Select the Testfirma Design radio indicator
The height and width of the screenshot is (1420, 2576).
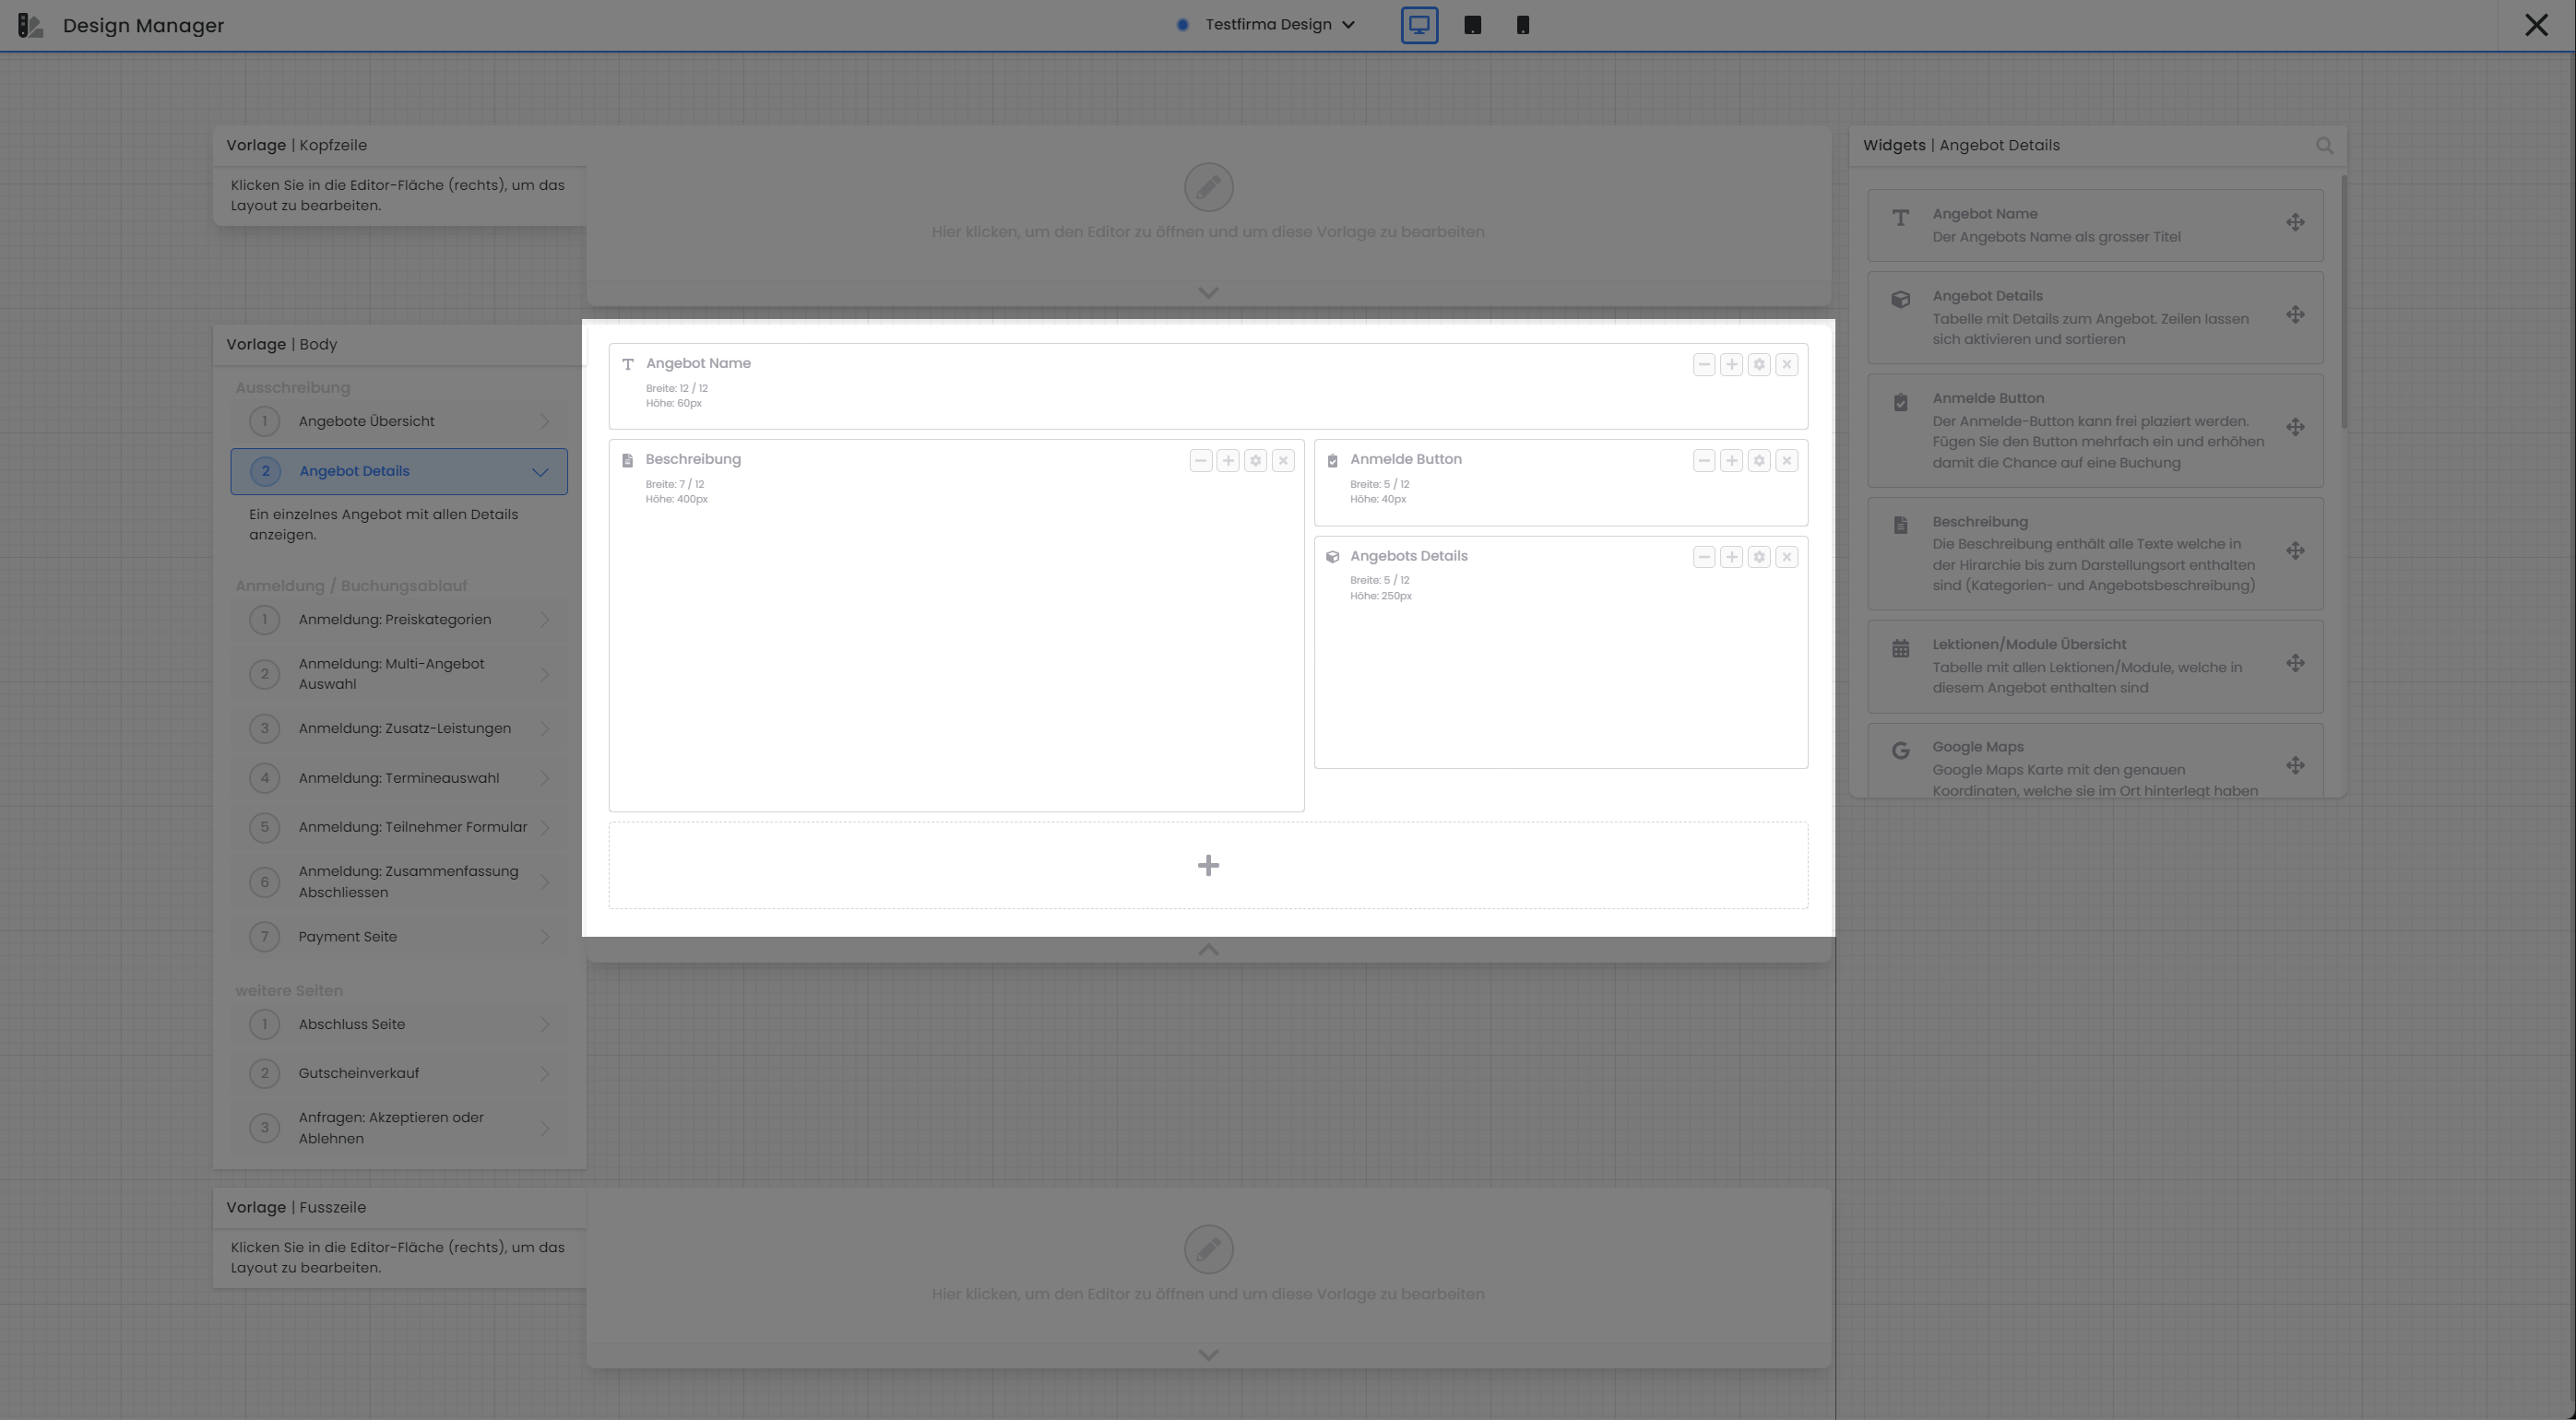click(1183, 24)
